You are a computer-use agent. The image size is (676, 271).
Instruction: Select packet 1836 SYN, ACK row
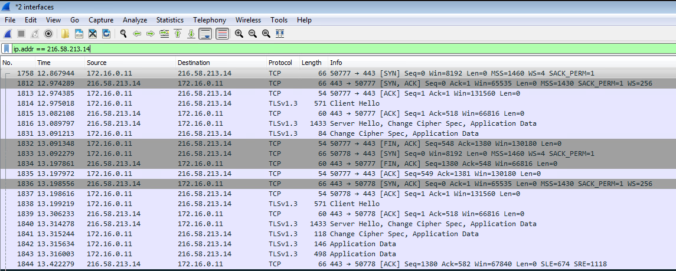338,184
